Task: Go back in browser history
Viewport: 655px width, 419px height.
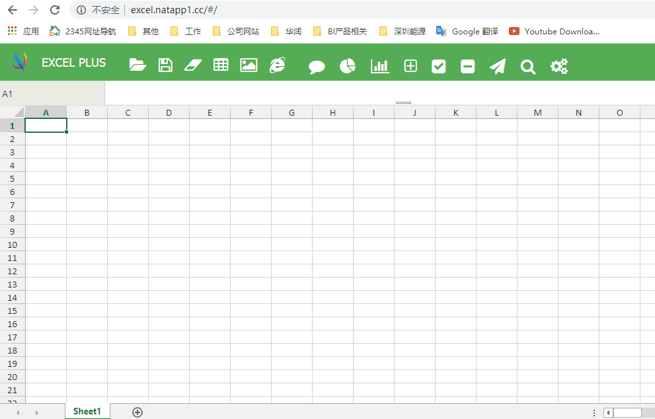Action: pyautogui.click(x=13, y=10)
